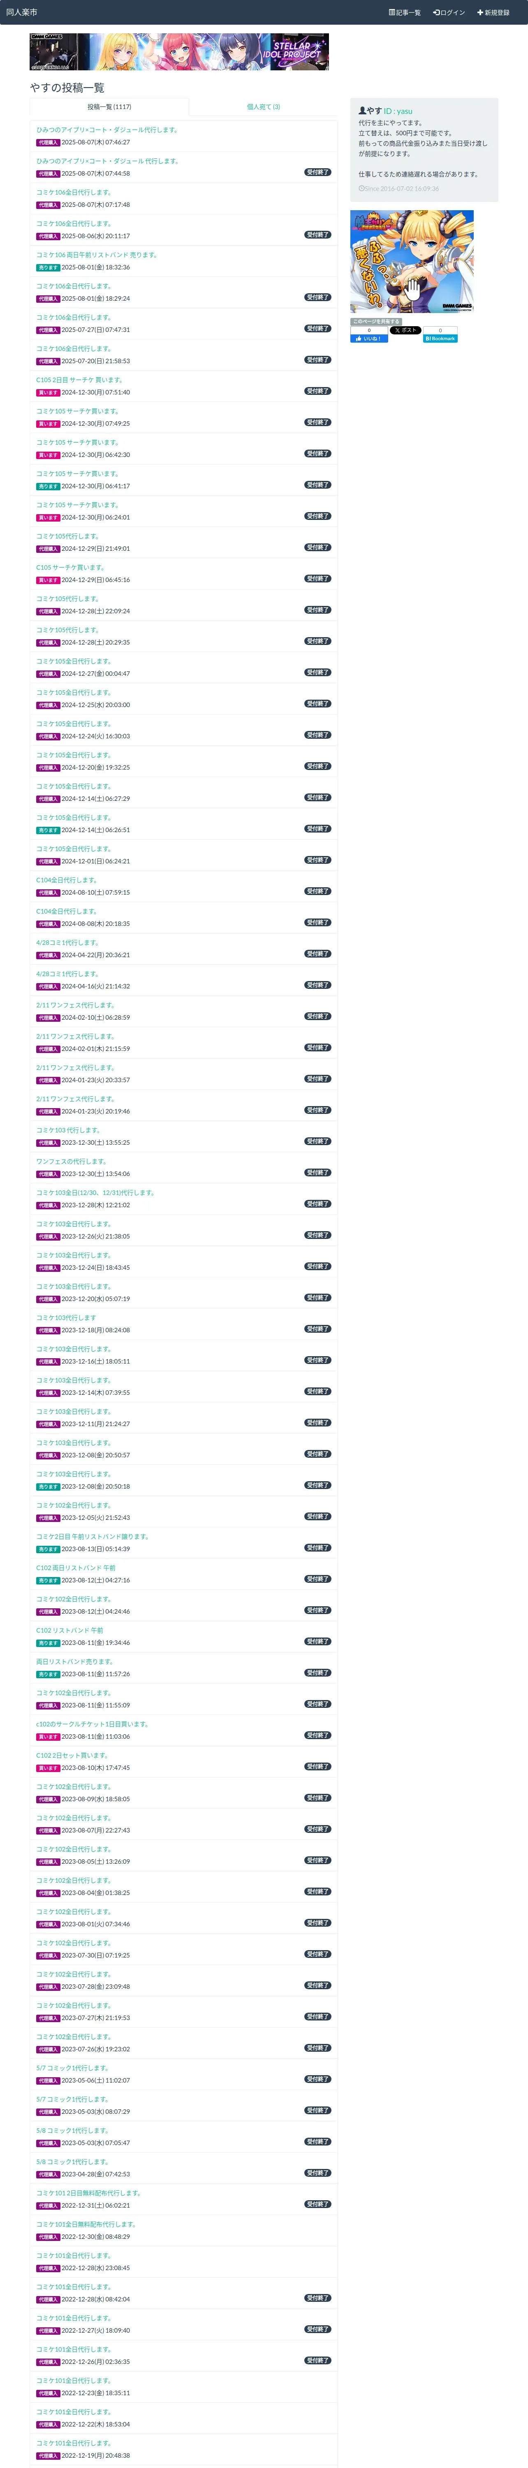The image size is (528, 2468).
Task: Click the Facebook いいね! like button
Action: 369,338
